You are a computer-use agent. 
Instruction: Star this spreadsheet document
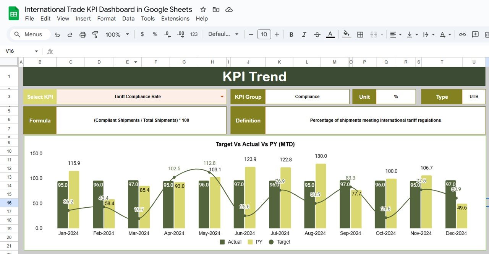tap(203, 10)
